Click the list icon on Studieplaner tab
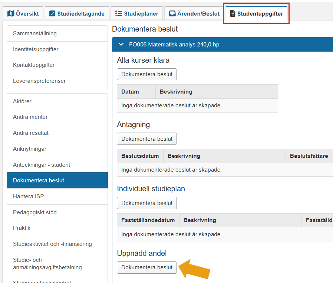Screen dimensions: 333x283 point(119,14)
